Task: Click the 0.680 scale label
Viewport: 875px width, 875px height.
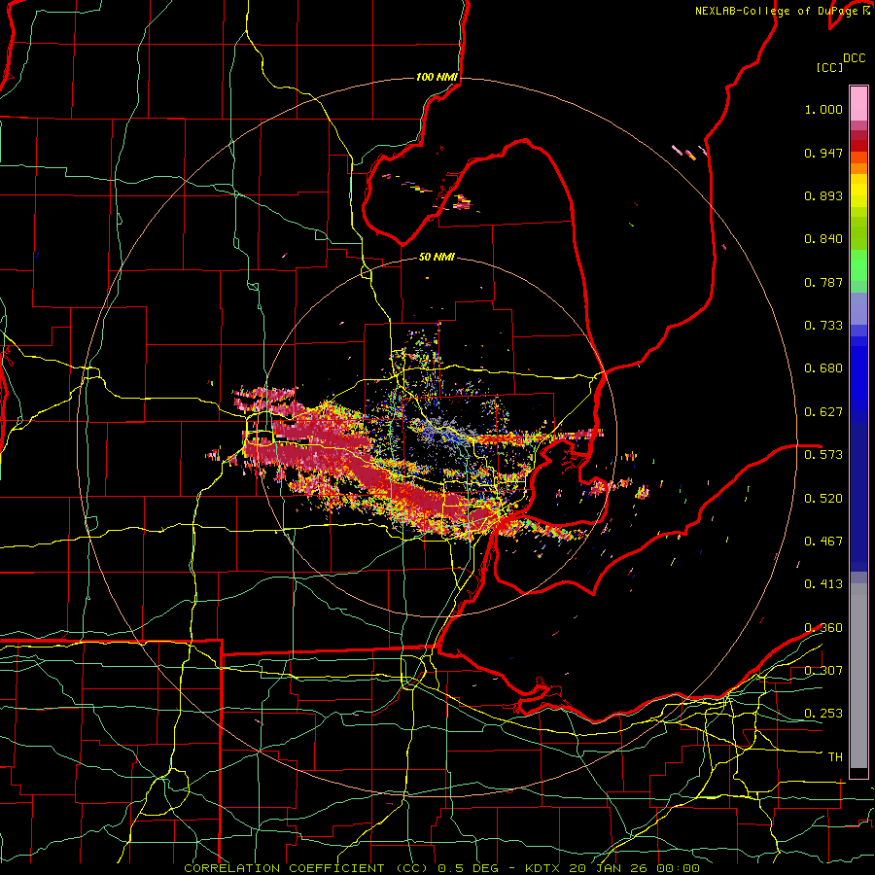Action: tap(823, 368)
